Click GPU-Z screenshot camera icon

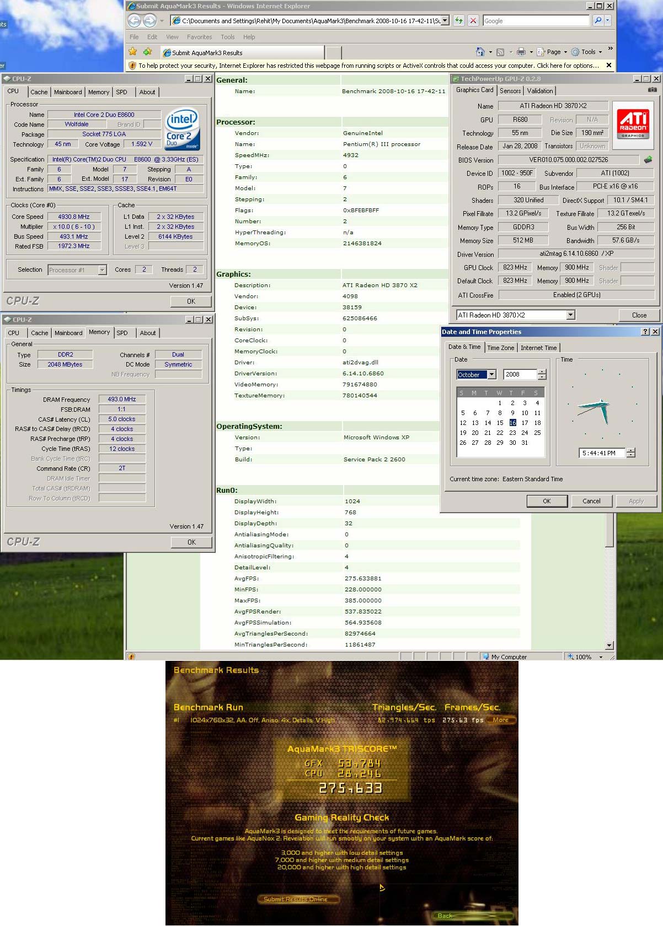652,90
